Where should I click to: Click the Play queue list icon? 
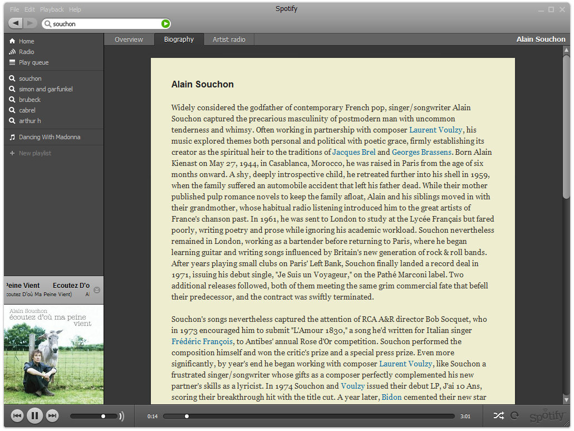12,62
